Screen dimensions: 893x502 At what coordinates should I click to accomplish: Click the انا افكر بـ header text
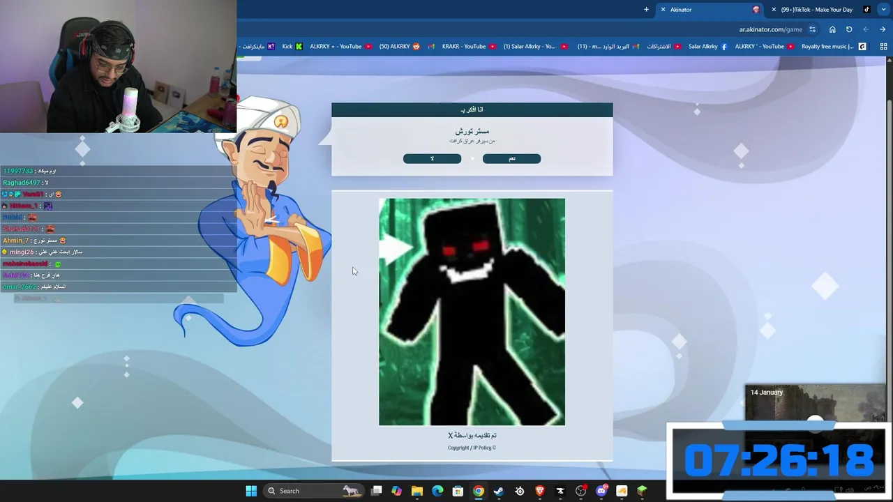coord(472,109)
